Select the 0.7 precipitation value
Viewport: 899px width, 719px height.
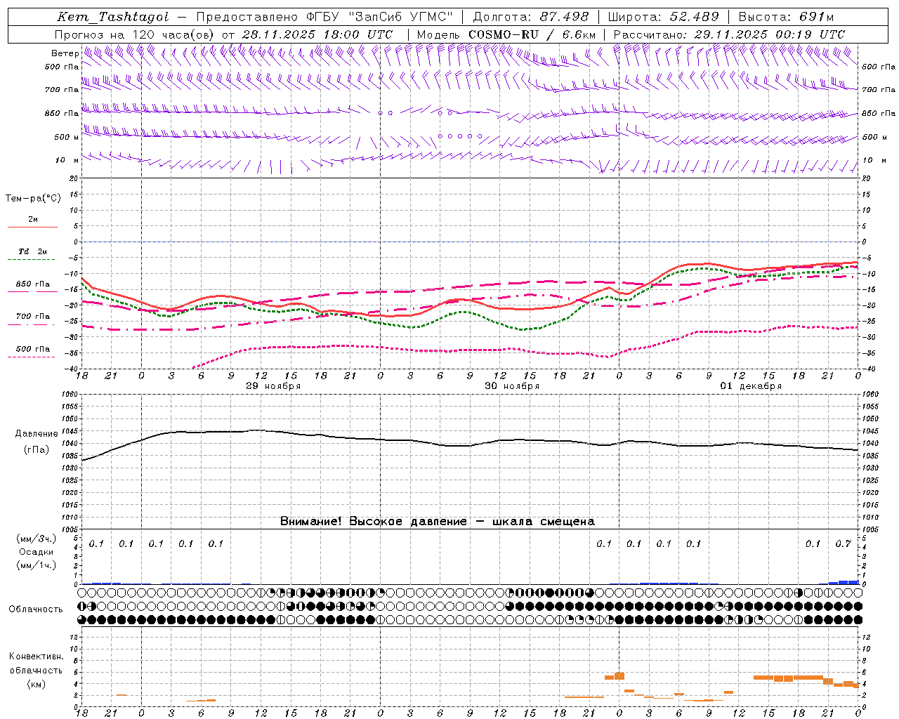tap(843, 543)
